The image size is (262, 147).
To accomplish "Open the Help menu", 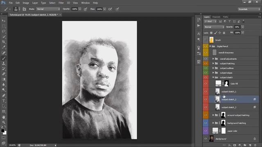I will [95, 3].
